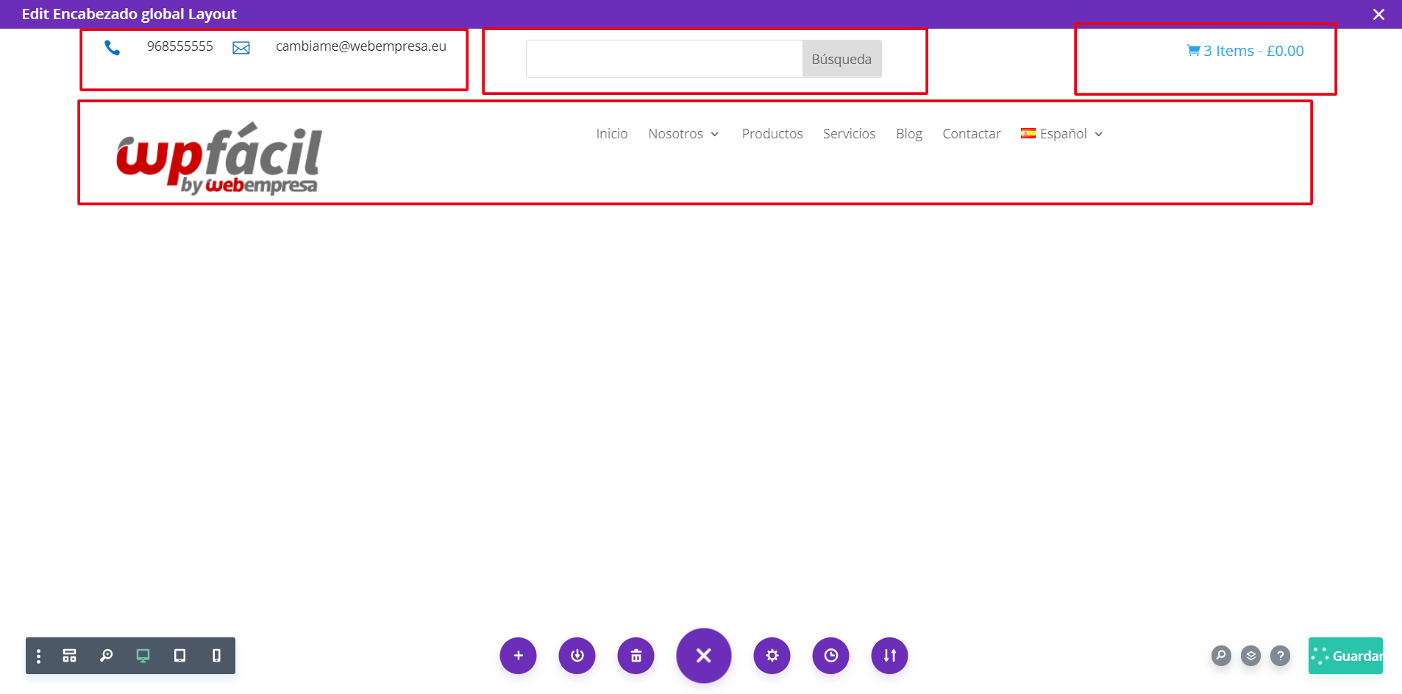Open the Contactar menu item
Image resolution: width=1402 pixels, height=694 pixels.
point(972,134)
